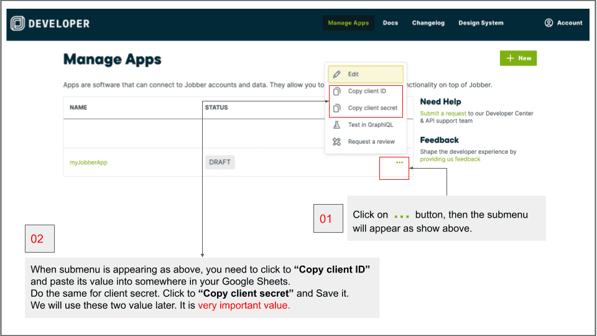Click the copy icon beside Copy client secret

[x=336, y=108]
